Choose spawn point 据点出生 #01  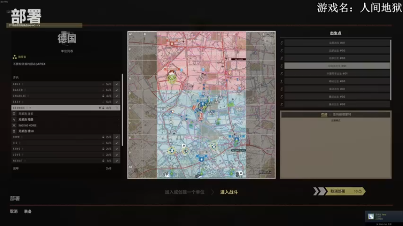point(337,89)
